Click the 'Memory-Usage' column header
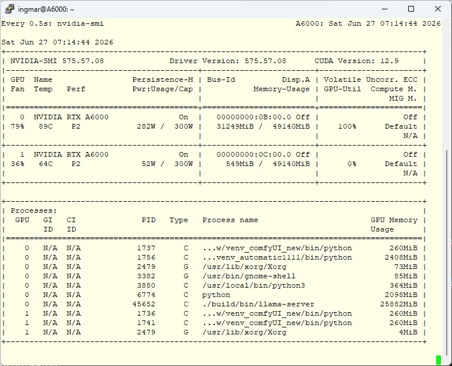The image size is (452, 366). [282, 89]
